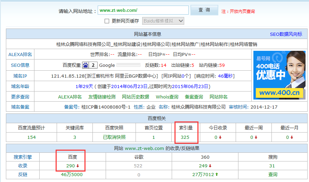The image size is (309, 182).
Task: Click the red down arrow beside 290
Action: click(x=78, y=166)
